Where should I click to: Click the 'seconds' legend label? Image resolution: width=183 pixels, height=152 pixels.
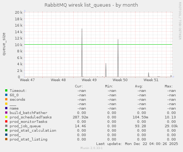coord(17,100)
